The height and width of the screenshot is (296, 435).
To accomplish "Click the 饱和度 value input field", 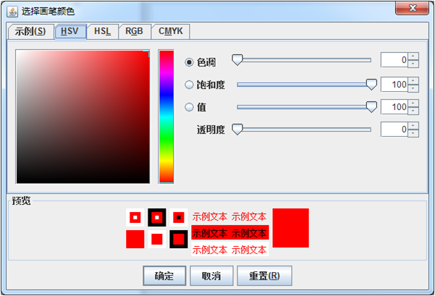I will tap(394, 85).
